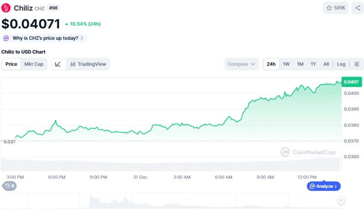The height and width of the screenshot is (209, 364).
Task: Click the share icon button
Action: click(x=357, y=8)
